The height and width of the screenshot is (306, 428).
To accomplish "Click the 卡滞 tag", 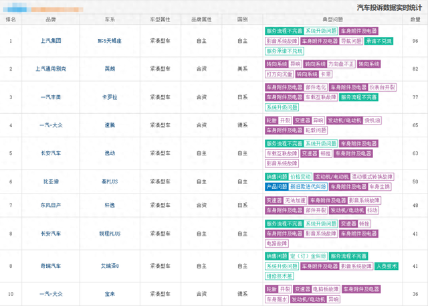I will click(x=326, y=74).
